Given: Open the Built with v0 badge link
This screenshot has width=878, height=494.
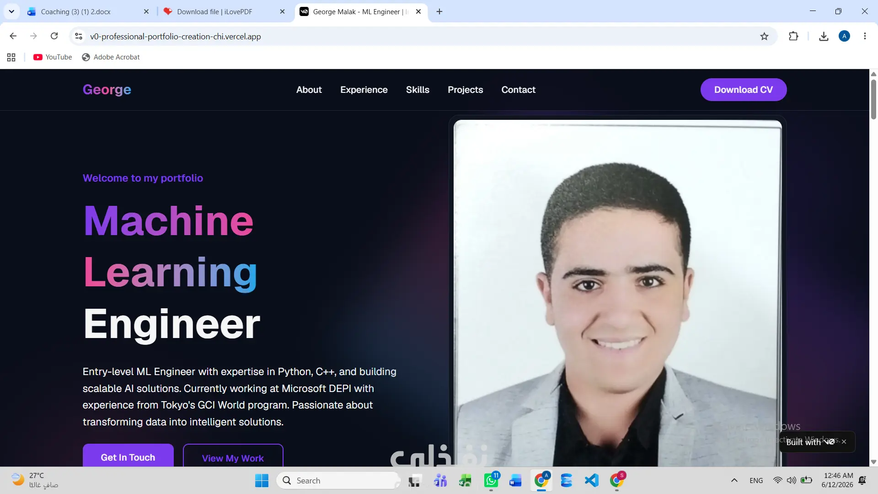Looking at the screenshot, I should [810, 442].
